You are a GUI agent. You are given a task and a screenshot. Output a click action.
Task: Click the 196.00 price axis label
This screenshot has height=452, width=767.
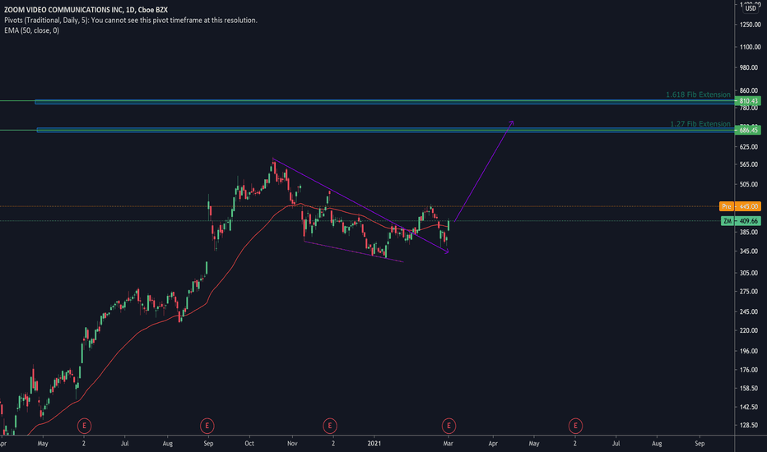tap(751, 351)
